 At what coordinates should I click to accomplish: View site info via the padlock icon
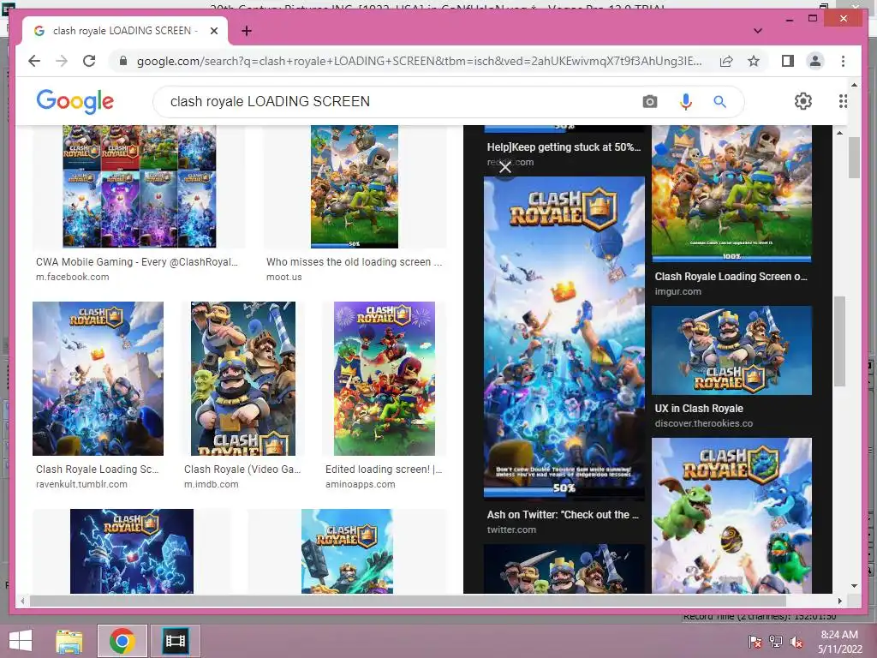point(123,61)
